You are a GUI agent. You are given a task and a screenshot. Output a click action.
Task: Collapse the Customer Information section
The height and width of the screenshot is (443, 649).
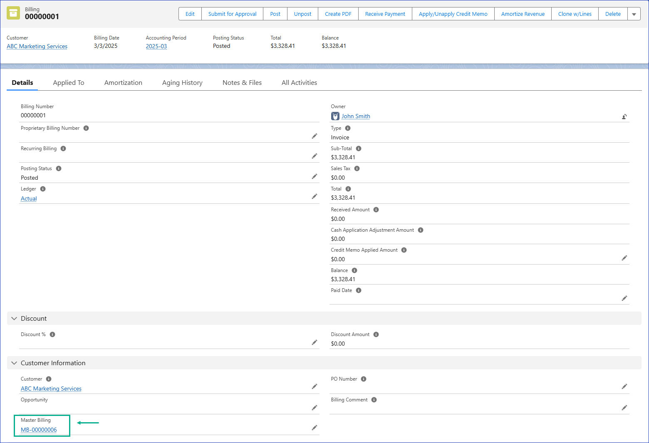[14, 363]
